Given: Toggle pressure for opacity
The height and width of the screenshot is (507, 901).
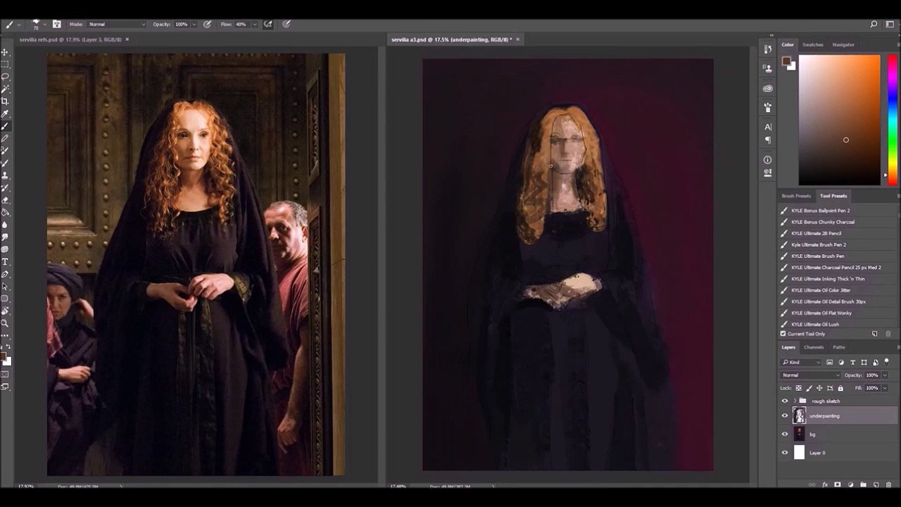Looking at the screenshot, I should click(207, 24).
